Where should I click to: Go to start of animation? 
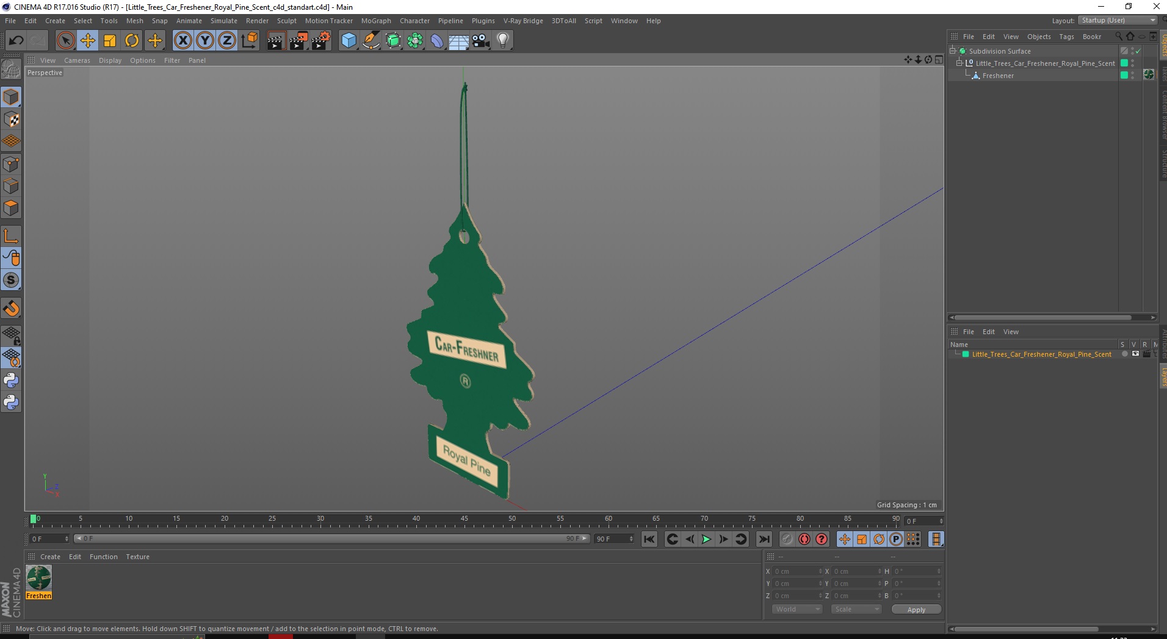tap(649, 539)
